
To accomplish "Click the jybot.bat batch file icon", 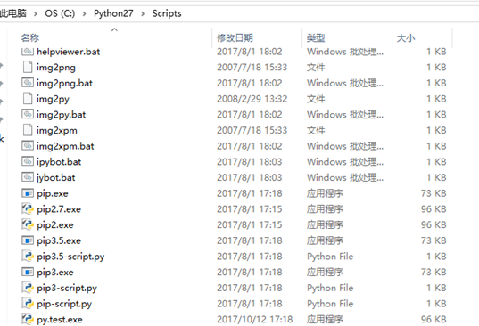I will (x=28, y=177).
